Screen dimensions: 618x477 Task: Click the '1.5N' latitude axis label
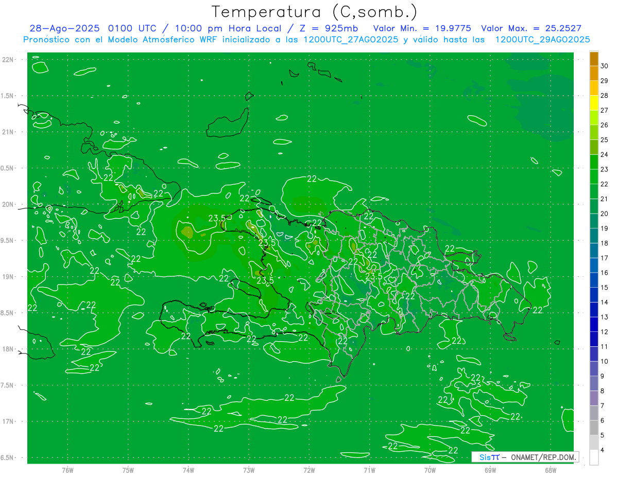click(x=7, y=96)
